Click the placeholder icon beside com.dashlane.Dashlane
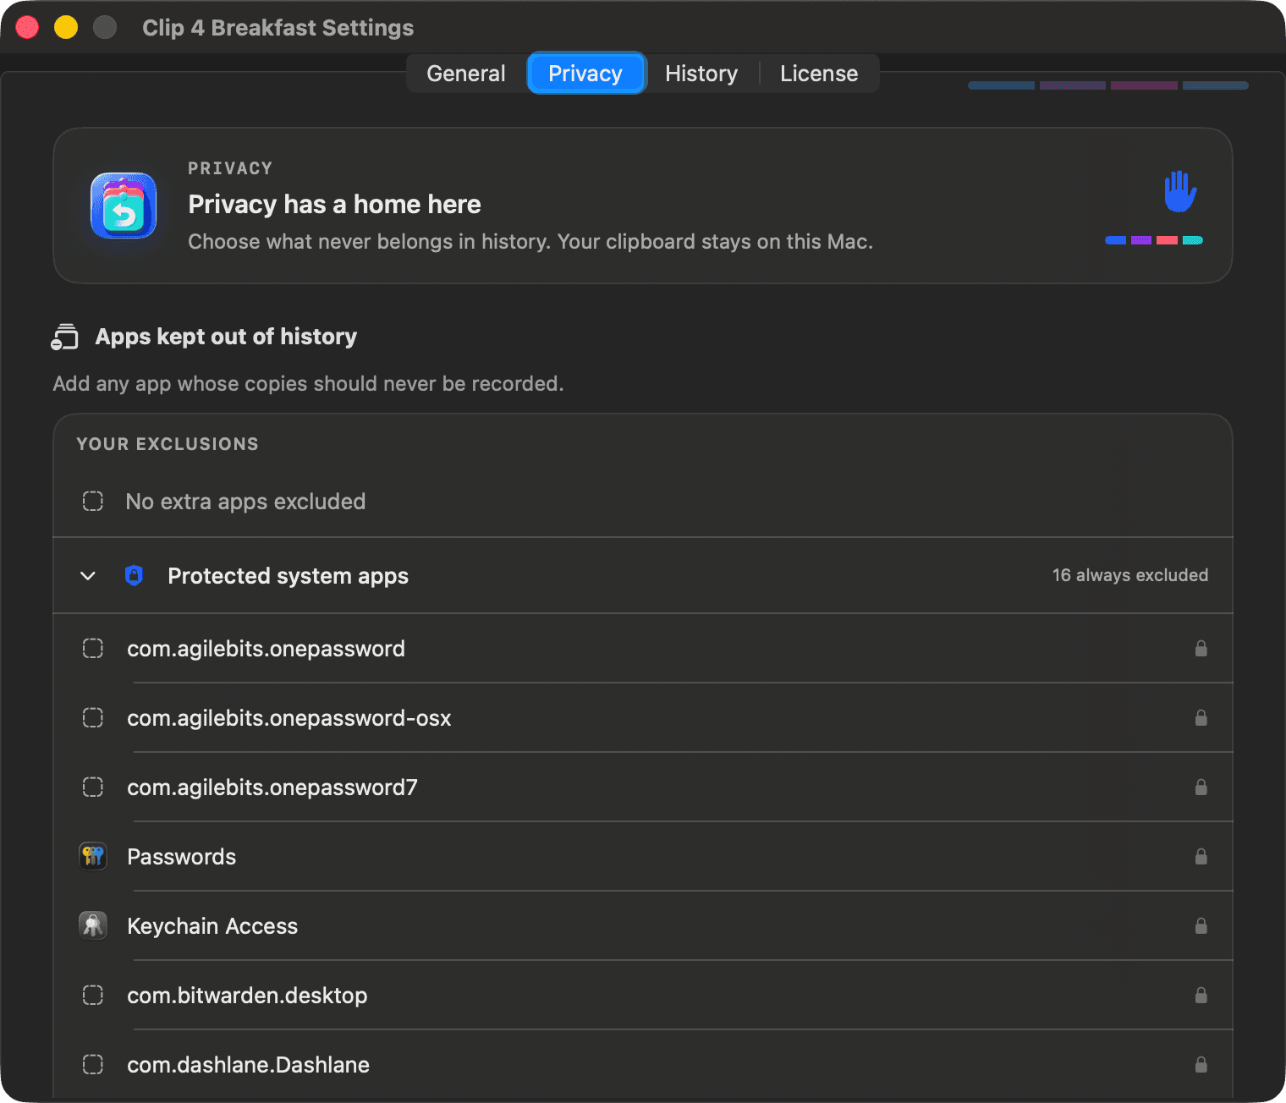 pos(93,1065)
